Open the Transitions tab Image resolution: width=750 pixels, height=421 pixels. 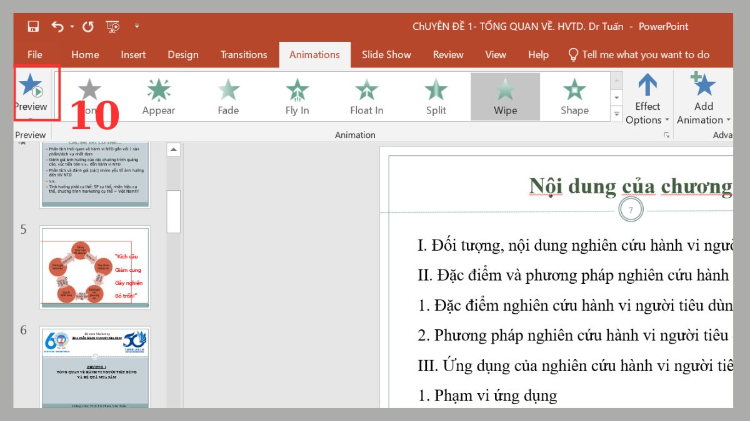[243, 55]
